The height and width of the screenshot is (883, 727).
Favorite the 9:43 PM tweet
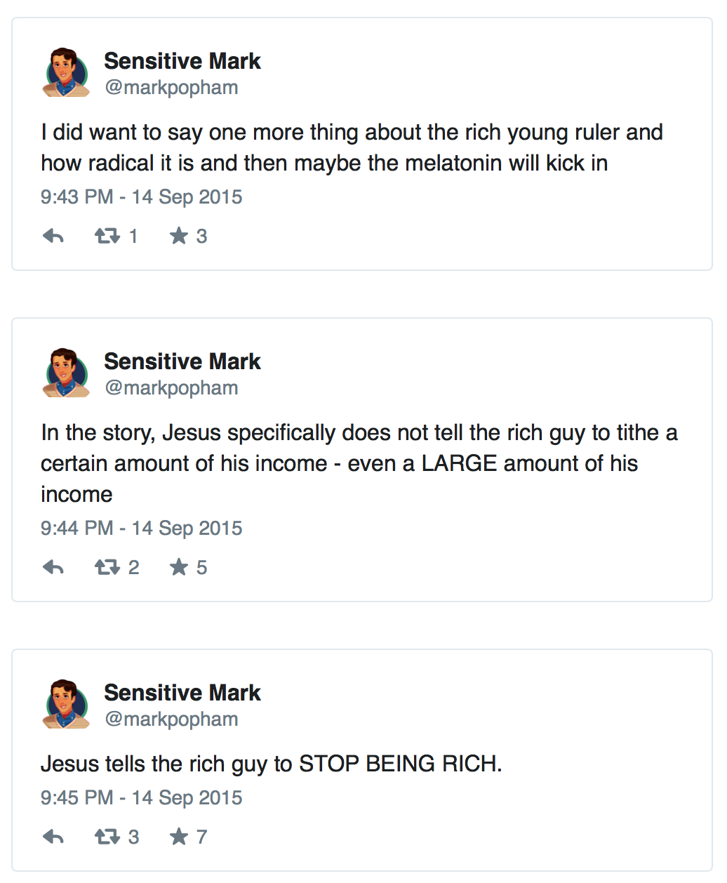tap(180, 237)
